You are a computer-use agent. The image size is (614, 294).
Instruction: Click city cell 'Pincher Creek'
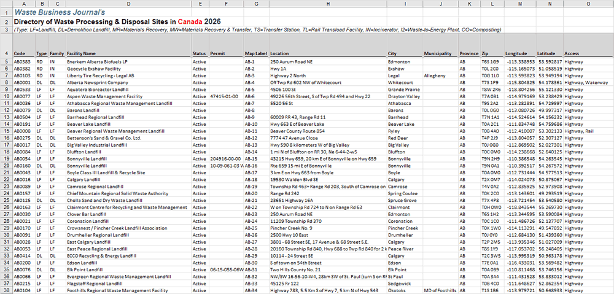pos(405,228)
